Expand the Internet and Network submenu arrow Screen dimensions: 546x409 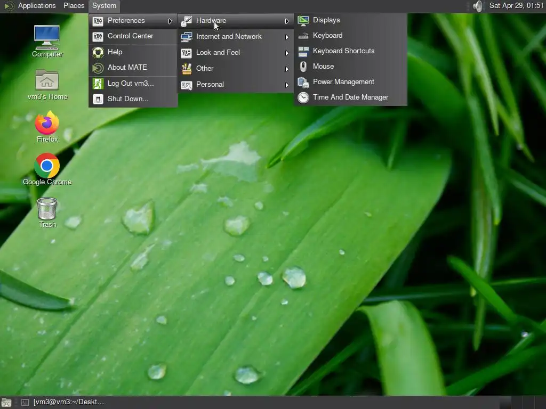point(286,37)
